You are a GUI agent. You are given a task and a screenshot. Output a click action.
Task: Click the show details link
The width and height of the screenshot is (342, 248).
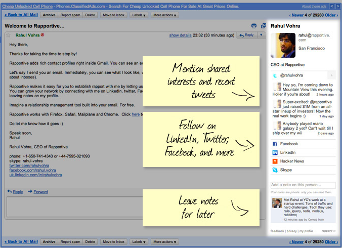[180, 35]
